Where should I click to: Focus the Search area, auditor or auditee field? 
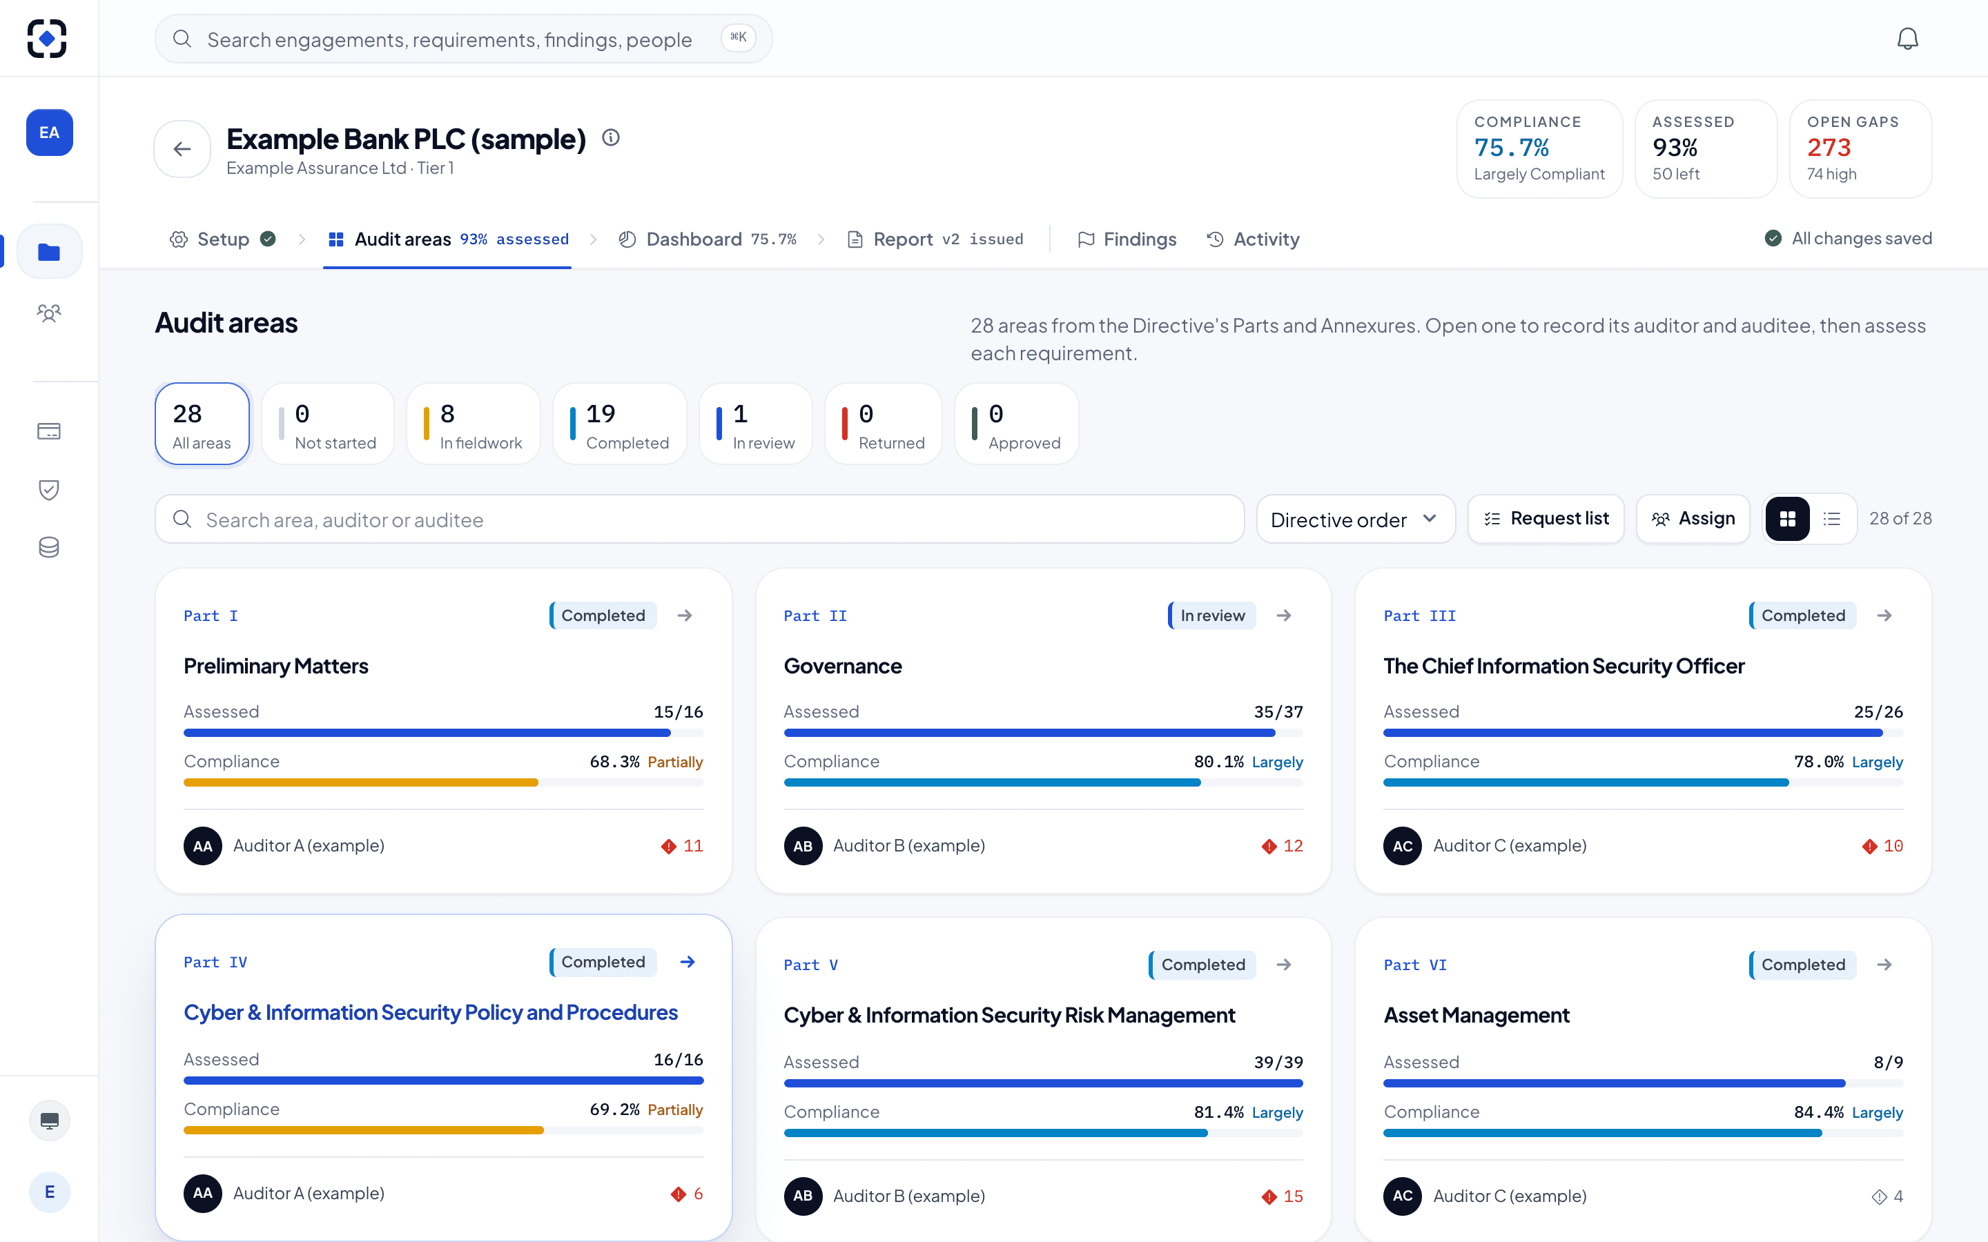point(700,518)
